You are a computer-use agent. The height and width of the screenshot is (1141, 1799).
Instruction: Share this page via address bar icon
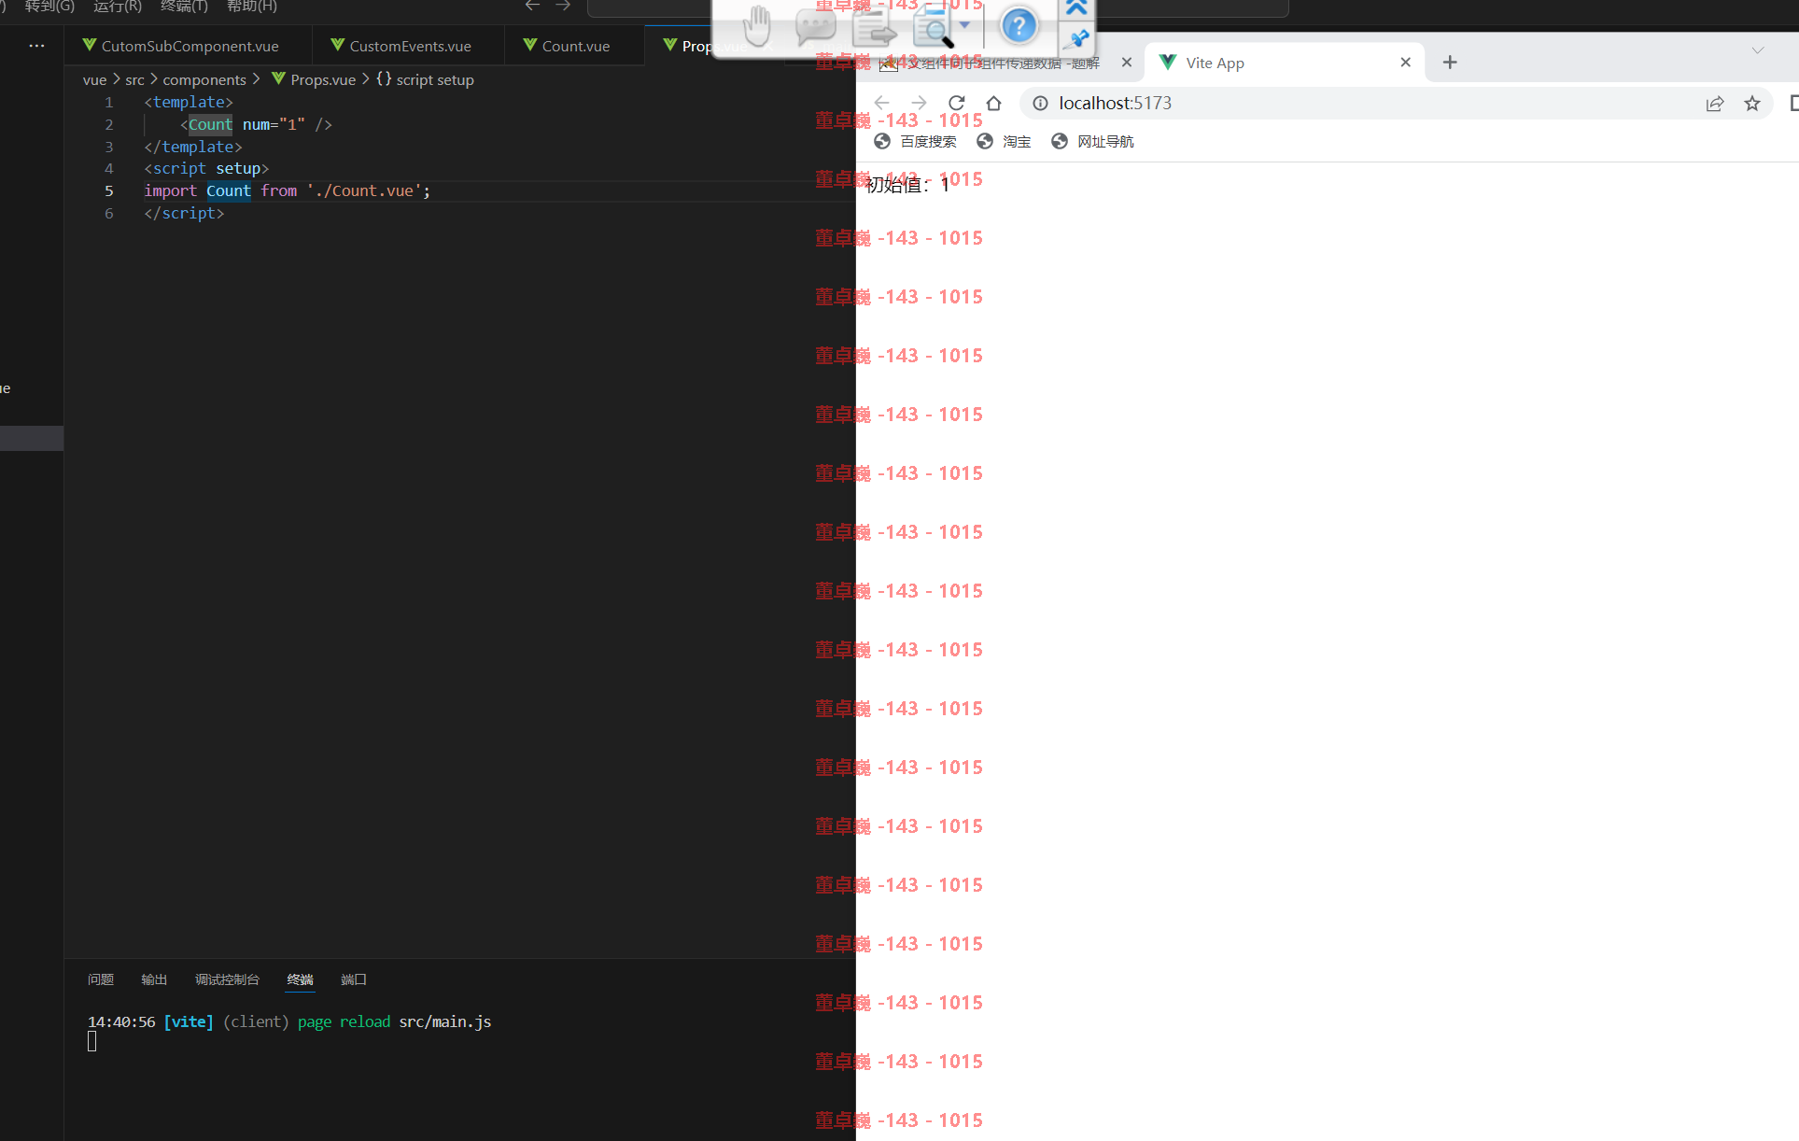click(1715, 104)
